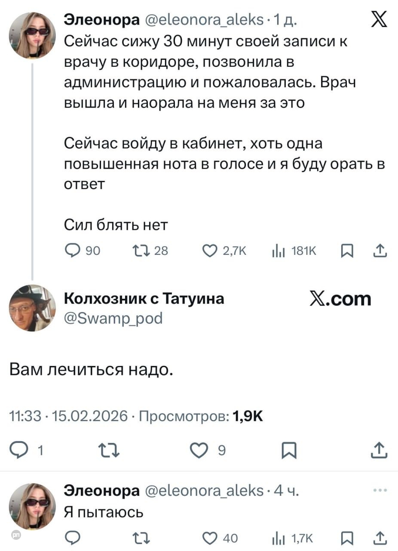Share the 'Вам лечиться надо' reply
This screenshot has width=398, height=551.
click(379, 450)
